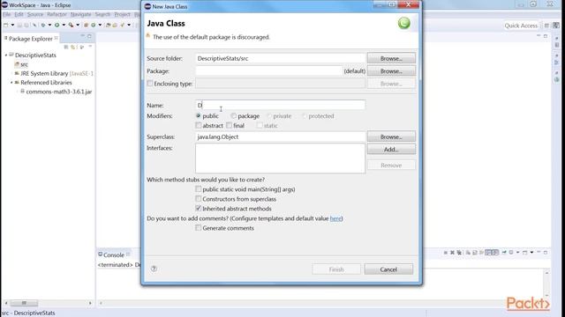Click the Link with Editor icon in Package Explorer
The height and width of the screenshot is (317, 565).
[x=73, y=47]
